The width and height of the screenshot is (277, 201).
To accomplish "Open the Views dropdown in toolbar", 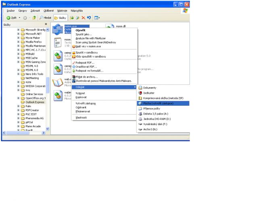I will [97, 18].
